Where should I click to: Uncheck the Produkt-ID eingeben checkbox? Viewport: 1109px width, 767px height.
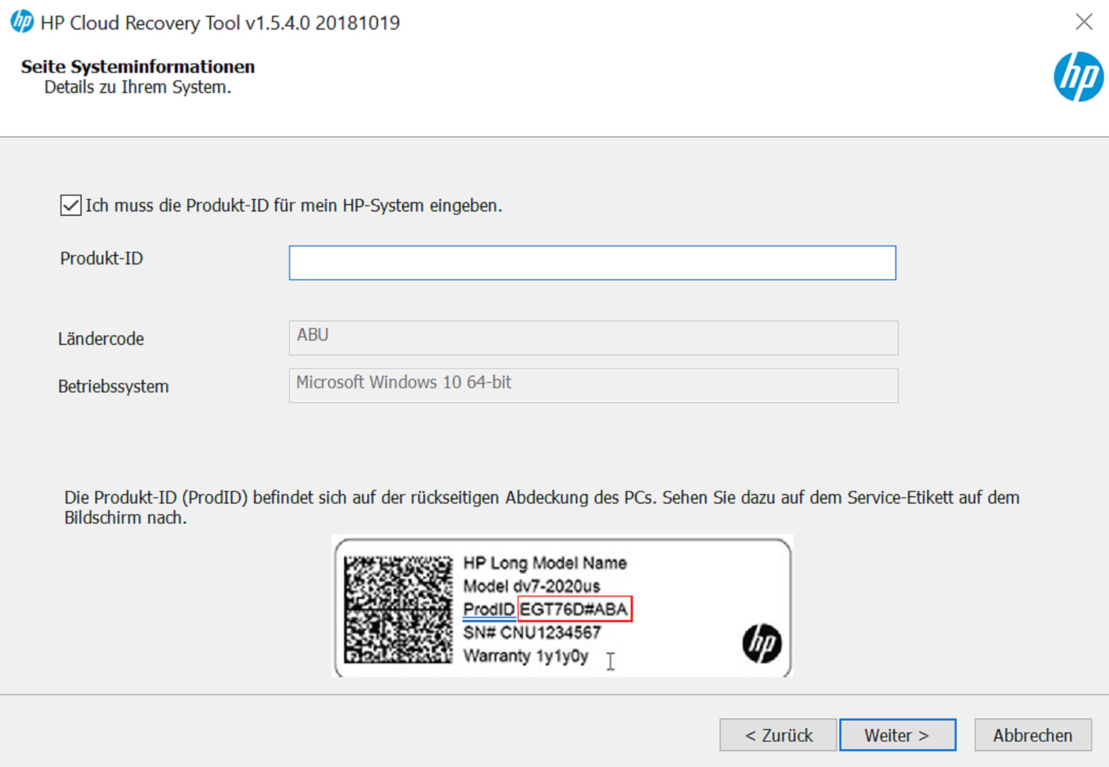click(71, 205)
